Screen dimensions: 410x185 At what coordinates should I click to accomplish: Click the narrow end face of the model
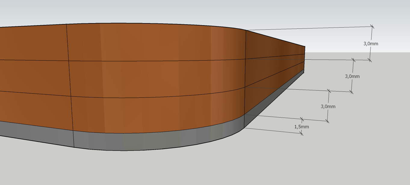pos(304,60)
